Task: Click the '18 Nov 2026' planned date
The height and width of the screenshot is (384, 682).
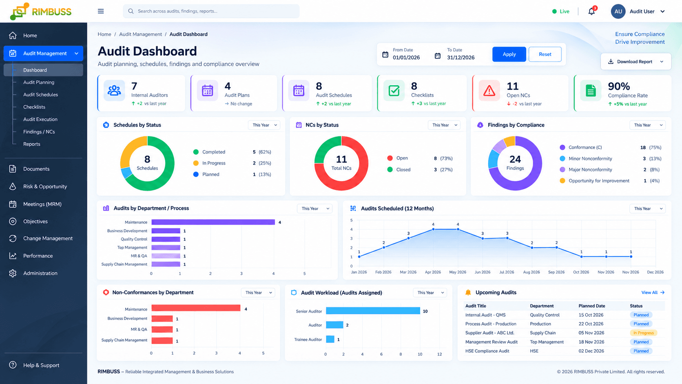Action: pos(591,342)
